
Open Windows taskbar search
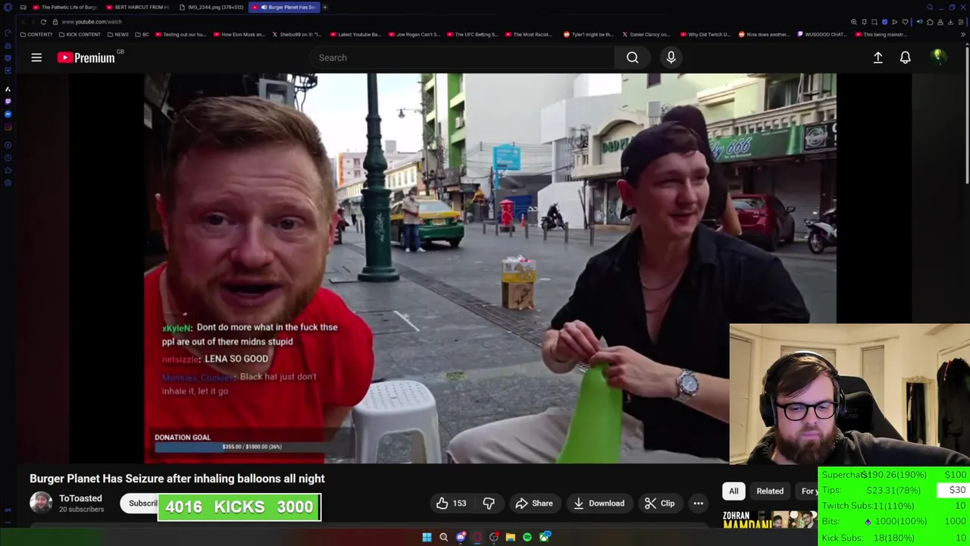443,538
